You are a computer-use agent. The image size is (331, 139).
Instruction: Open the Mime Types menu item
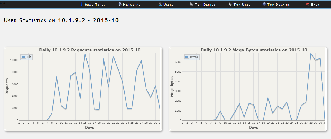point(95,5)
